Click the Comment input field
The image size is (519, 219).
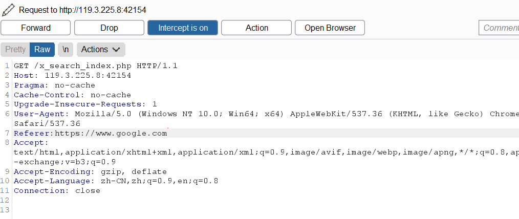499,28
